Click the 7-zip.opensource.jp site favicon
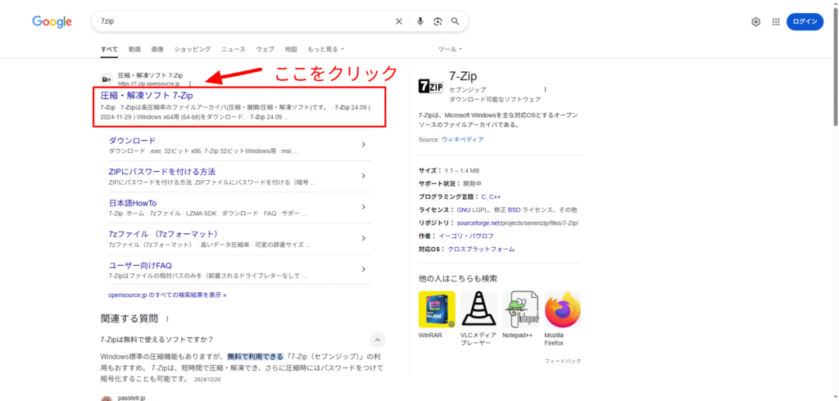The width and height of the screenshot is (839, 401). coord(107,79)
